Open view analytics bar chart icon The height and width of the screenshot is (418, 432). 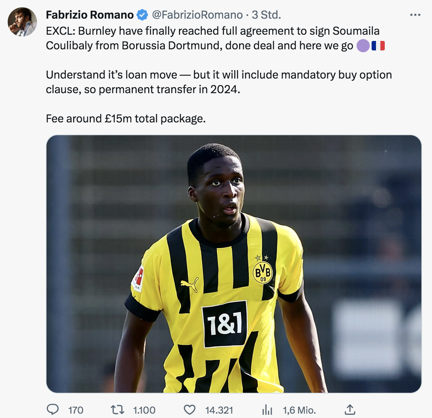pyautogui.click(x=267, y=410)
